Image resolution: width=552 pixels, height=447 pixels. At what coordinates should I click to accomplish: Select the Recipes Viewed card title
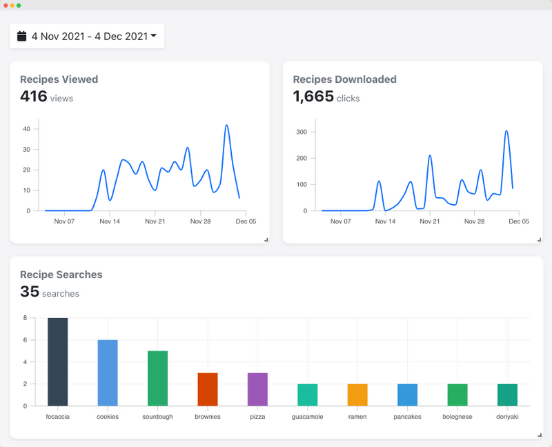pos(59,79)
